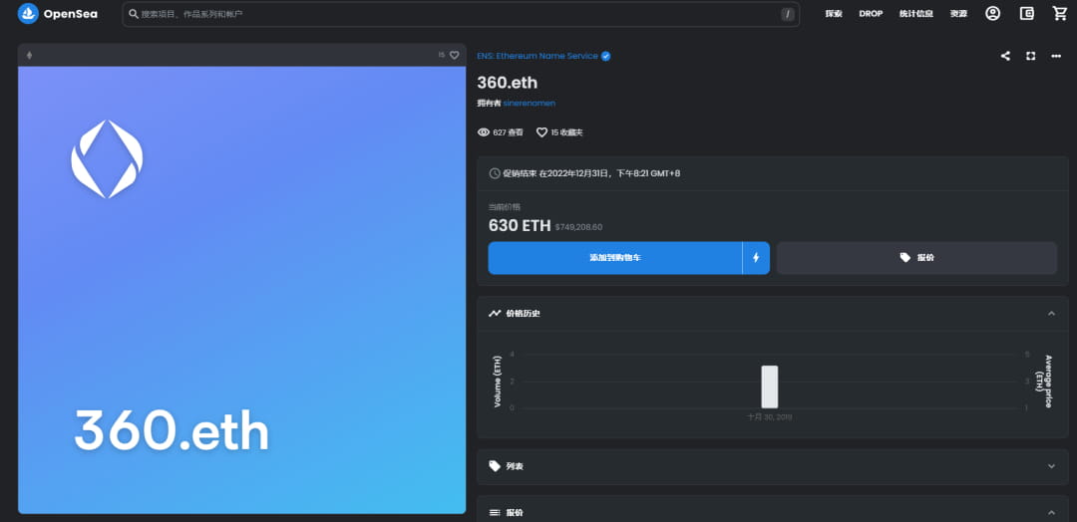Click the share icon
The width and height of the screenshot is (1077, 522).
tap(1005, 56)
